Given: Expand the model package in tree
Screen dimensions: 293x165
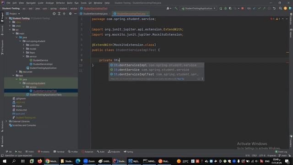Looking at the screenshot, I should click(x=23, y=49).
